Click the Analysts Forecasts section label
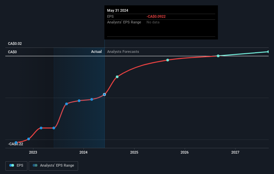The image size is (274, 174). click(123, 52)
